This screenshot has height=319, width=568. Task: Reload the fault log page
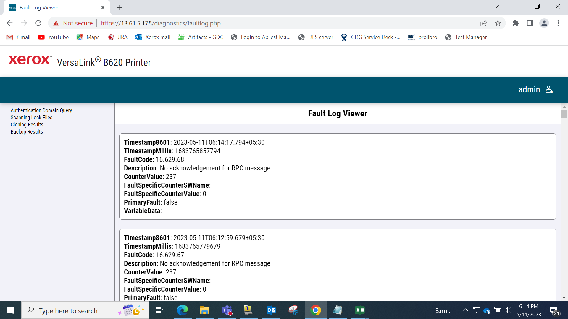pos(38,23)
